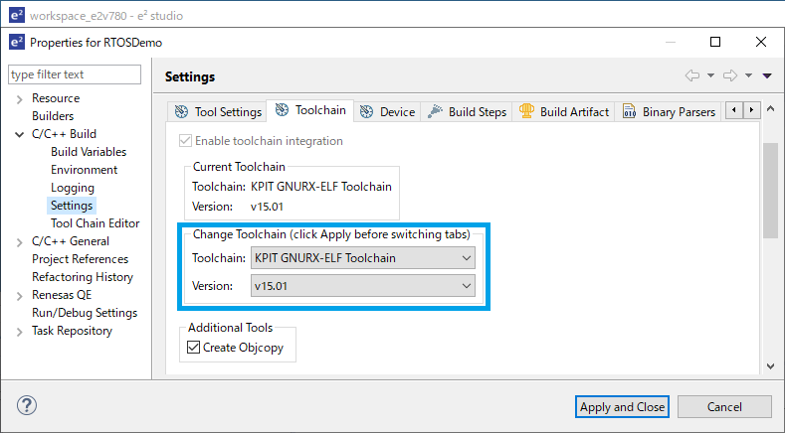Click the tab scroll left arrow

pyautogui.click(x=734, y=110)
